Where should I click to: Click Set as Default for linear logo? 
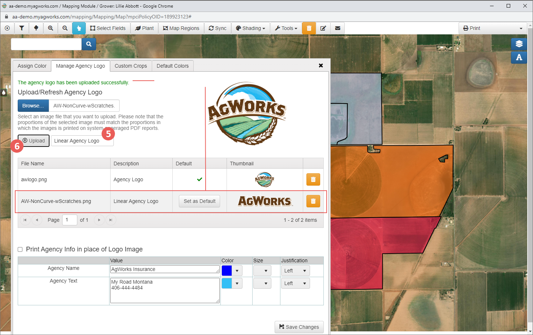click(199, 201)
